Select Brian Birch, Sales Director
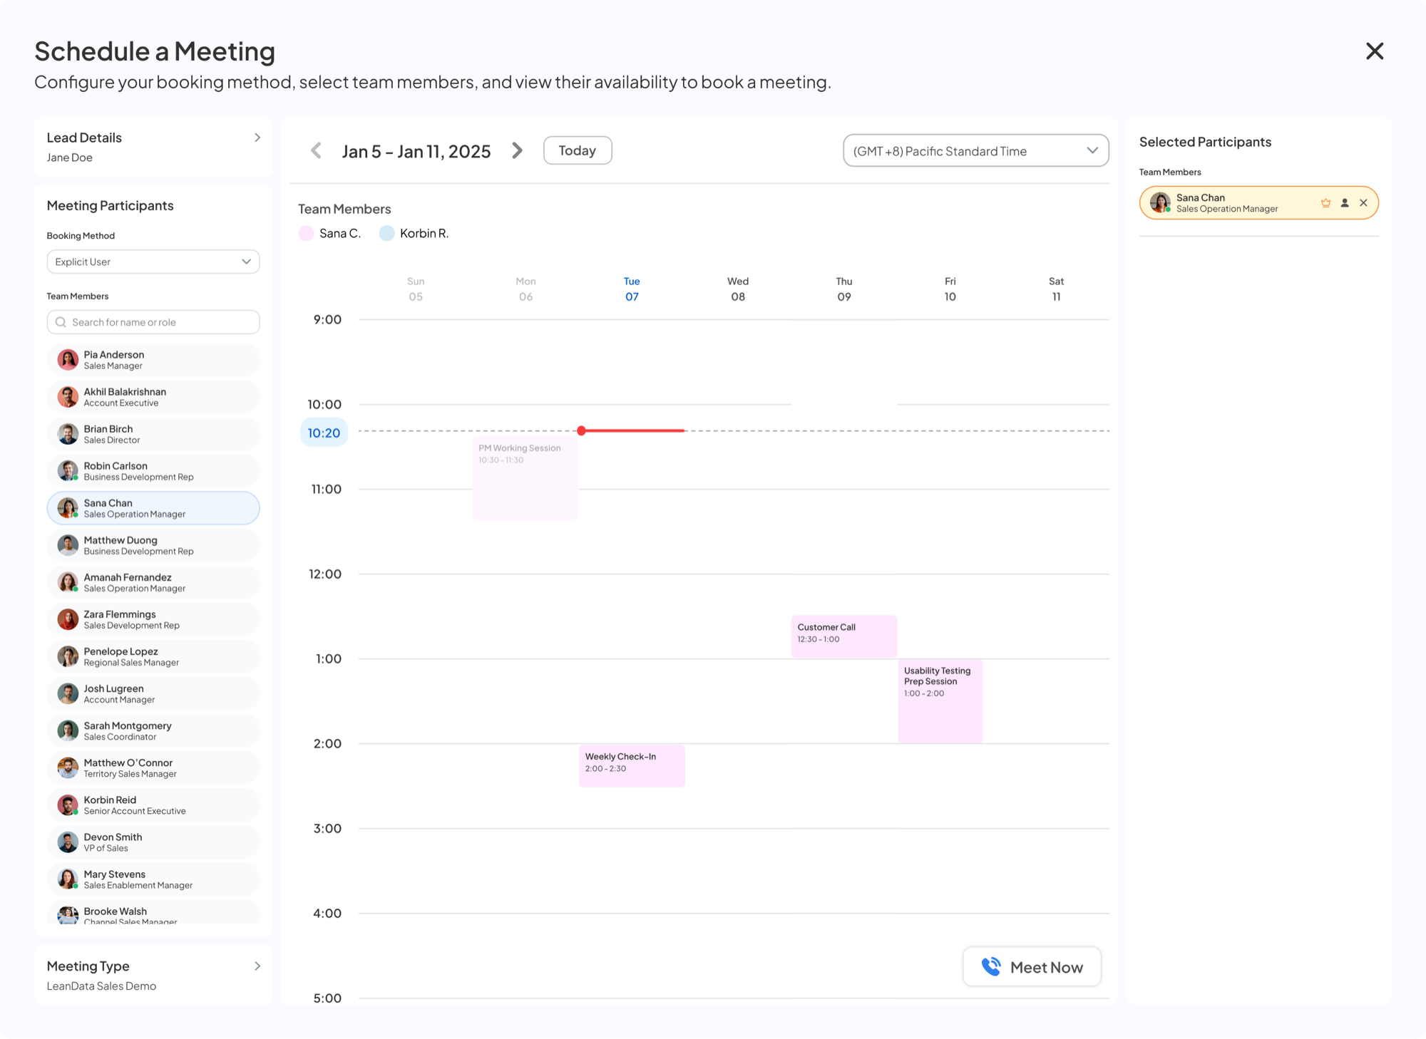 coord(153,434)
